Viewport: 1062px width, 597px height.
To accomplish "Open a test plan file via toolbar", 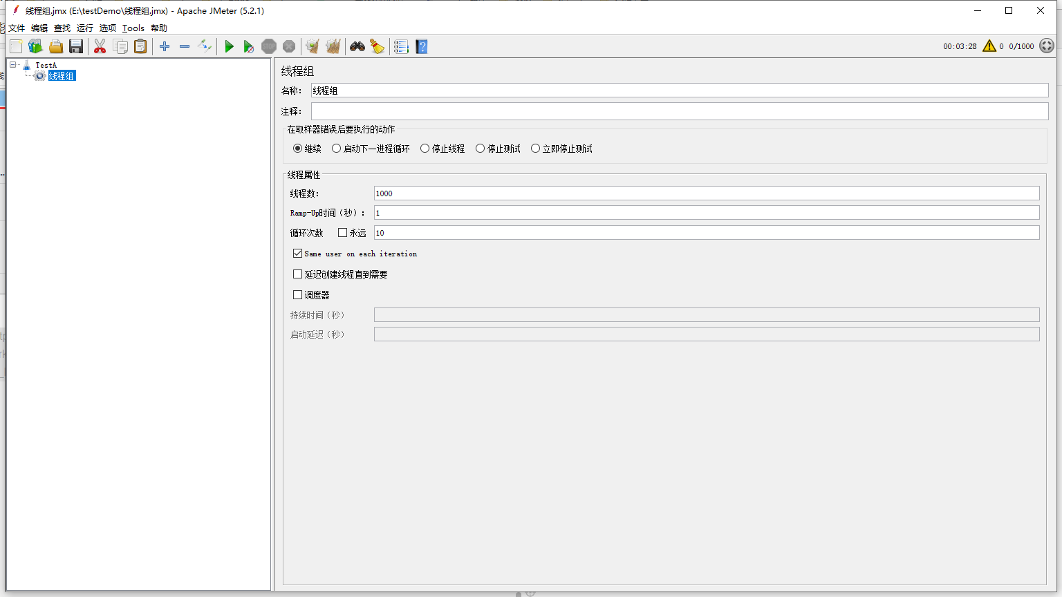I will 56,46.
